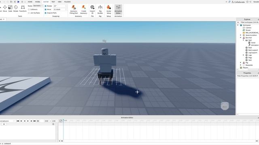Viewport: 259px width, 145px height.
Task: Open the Accessory Fitting Tool
Action: [74, 9]
